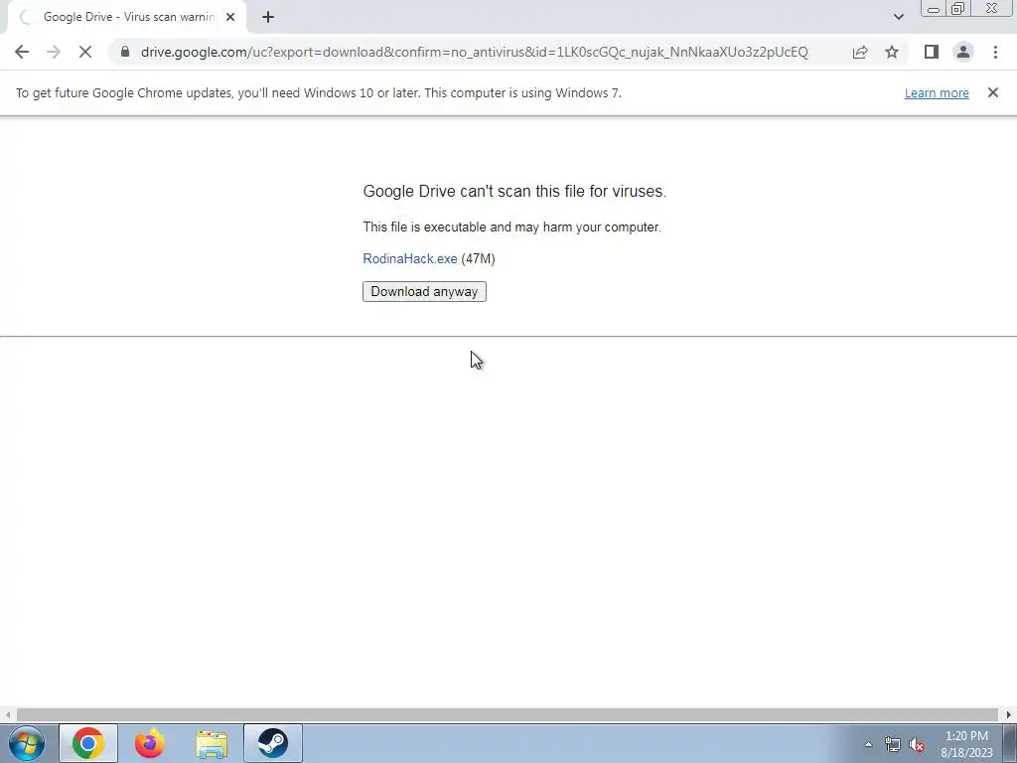Open Steam from the taskbar

click(x=273, y=743)
